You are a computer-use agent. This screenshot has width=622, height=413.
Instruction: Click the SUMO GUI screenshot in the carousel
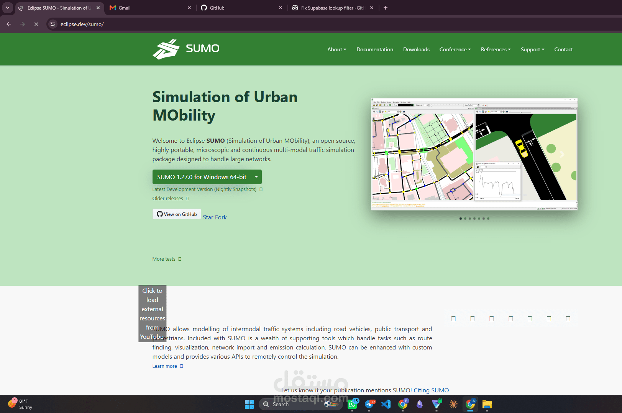pos(474,154)
